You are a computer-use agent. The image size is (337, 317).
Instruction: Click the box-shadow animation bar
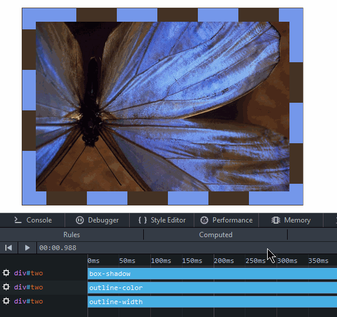pos(213,274)
